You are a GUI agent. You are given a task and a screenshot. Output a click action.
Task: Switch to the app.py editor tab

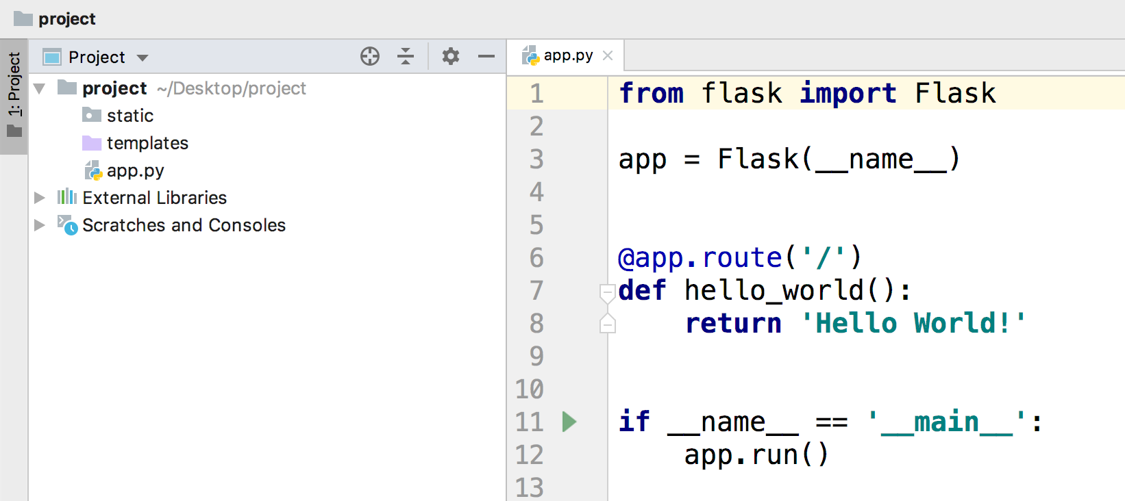pyautogui.click(x=567, y=55)
